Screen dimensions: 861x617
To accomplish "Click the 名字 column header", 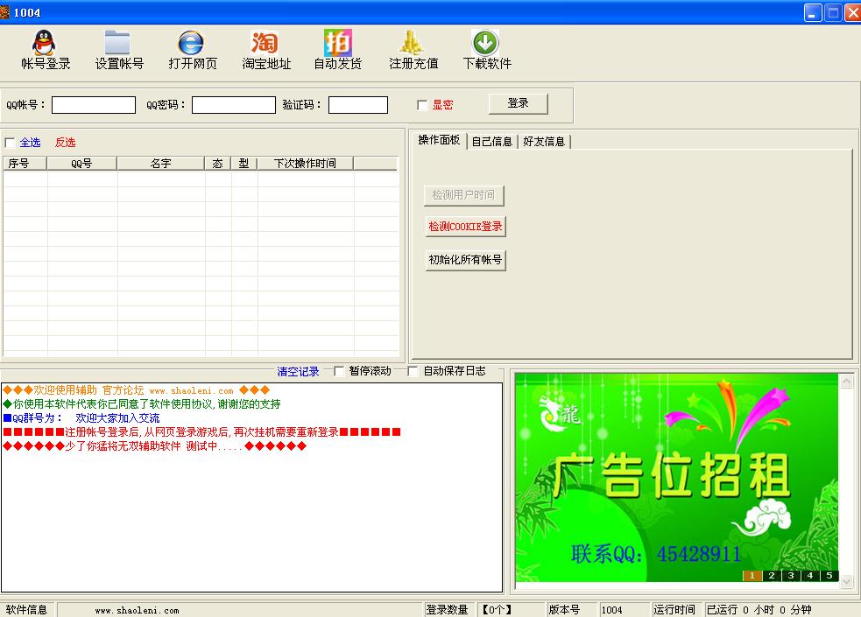I will coord(161,164).
